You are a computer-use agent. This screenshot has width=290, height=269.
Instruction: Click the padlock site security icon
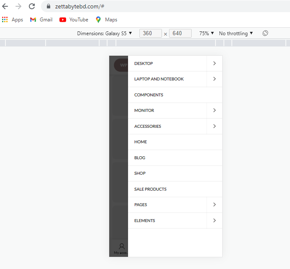tap(49, 6)
